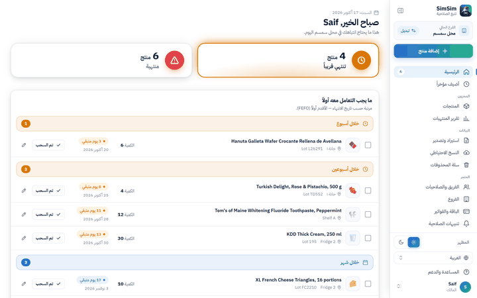Click the Saif user avatar
The image size is (477, 298).
[465, 287]
